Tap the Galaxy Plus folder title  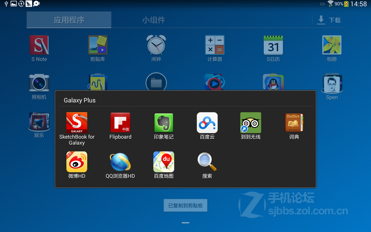[79, 100]
